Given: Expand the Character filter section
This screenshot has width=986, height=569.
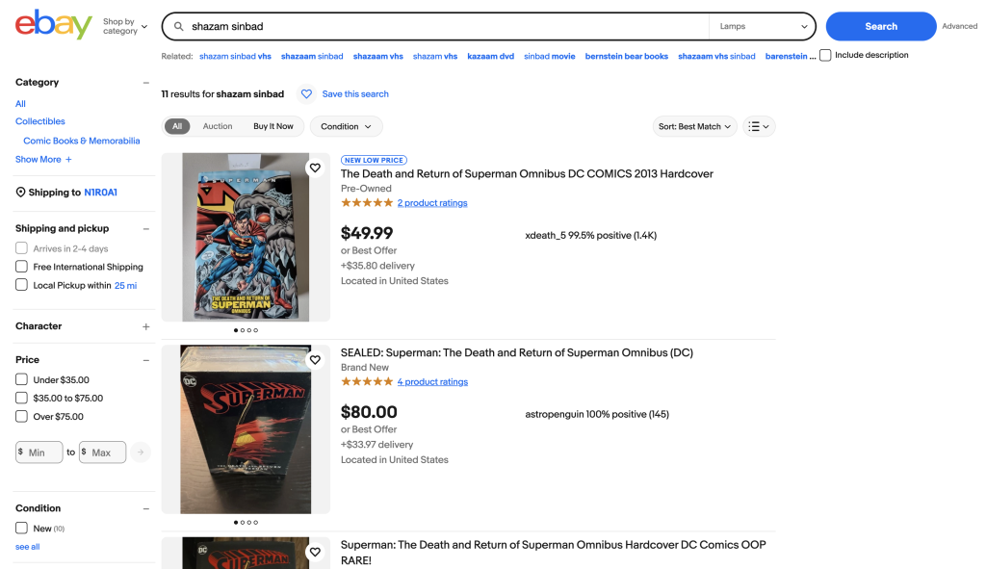Looking at the screenshot, I should (x=146, y=326).
